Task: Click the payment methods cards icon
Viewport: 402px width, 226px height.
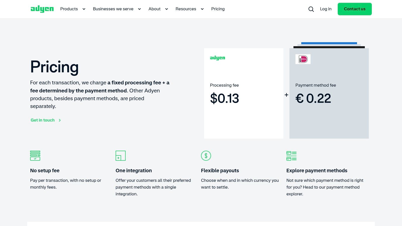Action: 291,155
